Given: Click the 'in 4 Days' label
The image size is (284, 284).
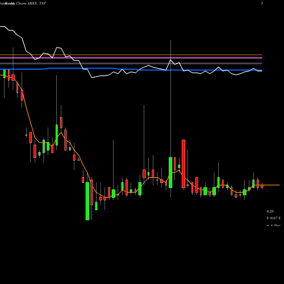Looking at the screenshot, I should pos(273,225).
